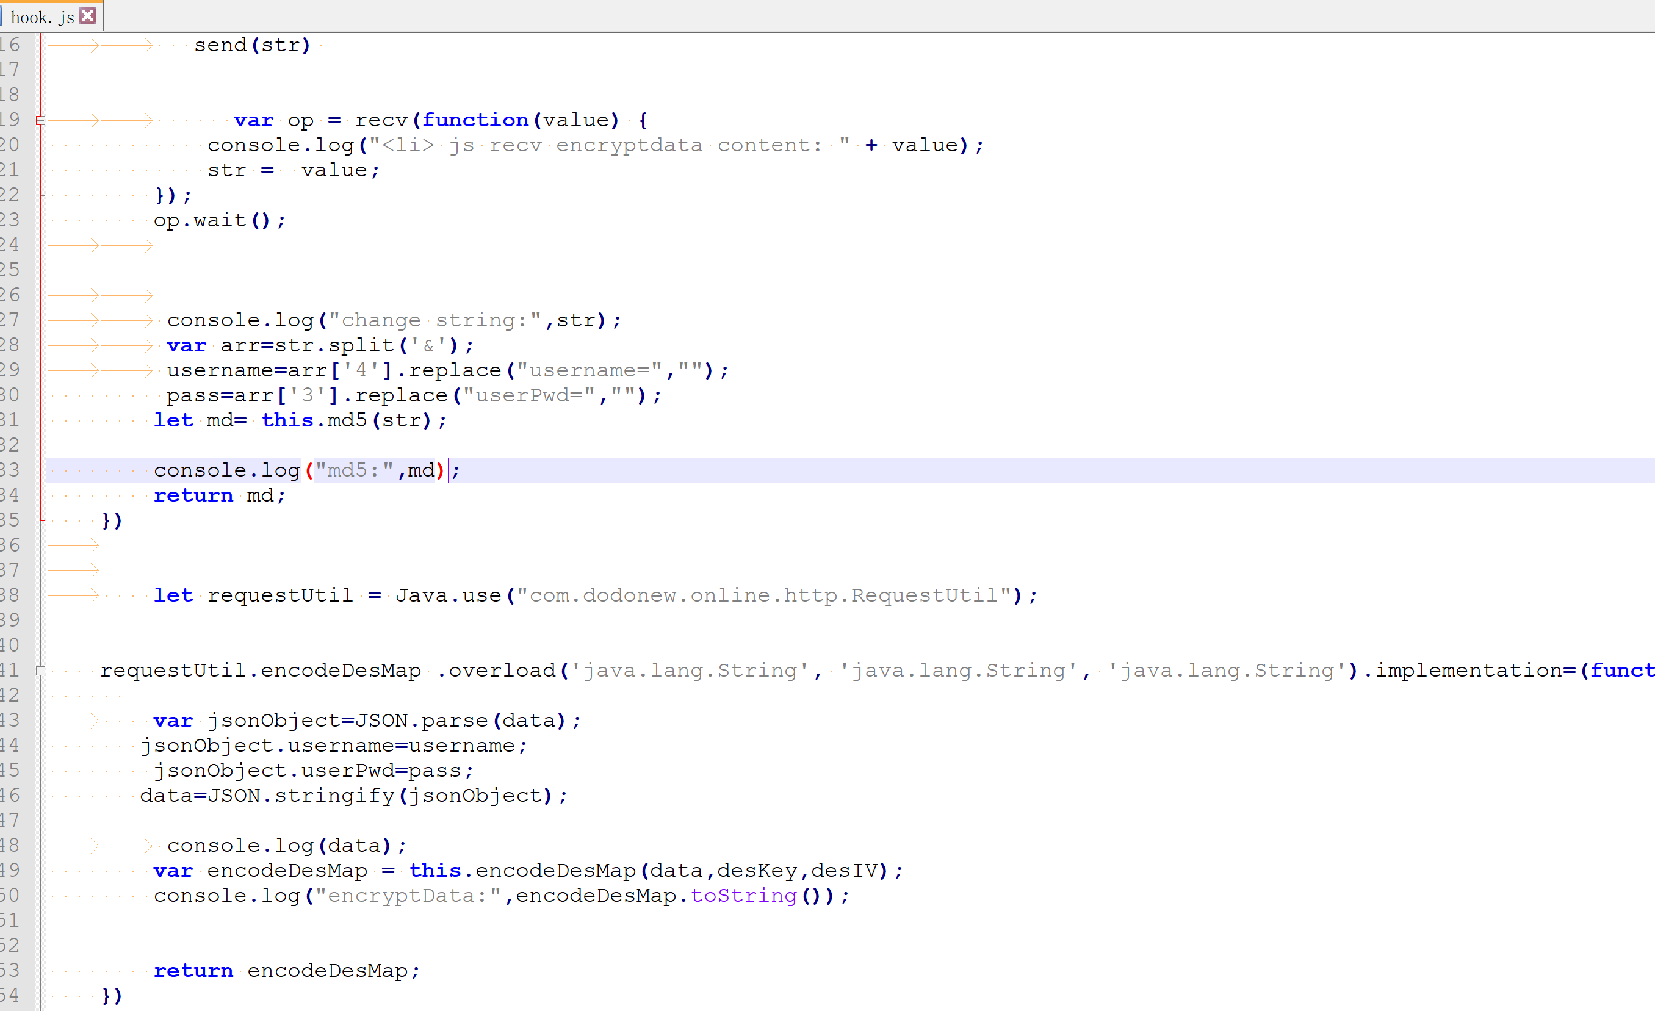1655x1011 pixels.
Task: Click 'jsonObject.username=username;' line
Action: click(x=334, y=746)
